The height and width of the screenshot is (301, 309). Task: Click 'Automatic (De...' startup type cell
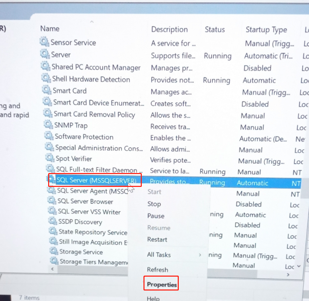tap(263, 139)
